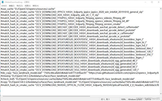Viewport: 162px width, 101px height.
Task: Click line ending boostdesc_bgm_bi_i
Action: pyautogui.click(x=74, y=42)
